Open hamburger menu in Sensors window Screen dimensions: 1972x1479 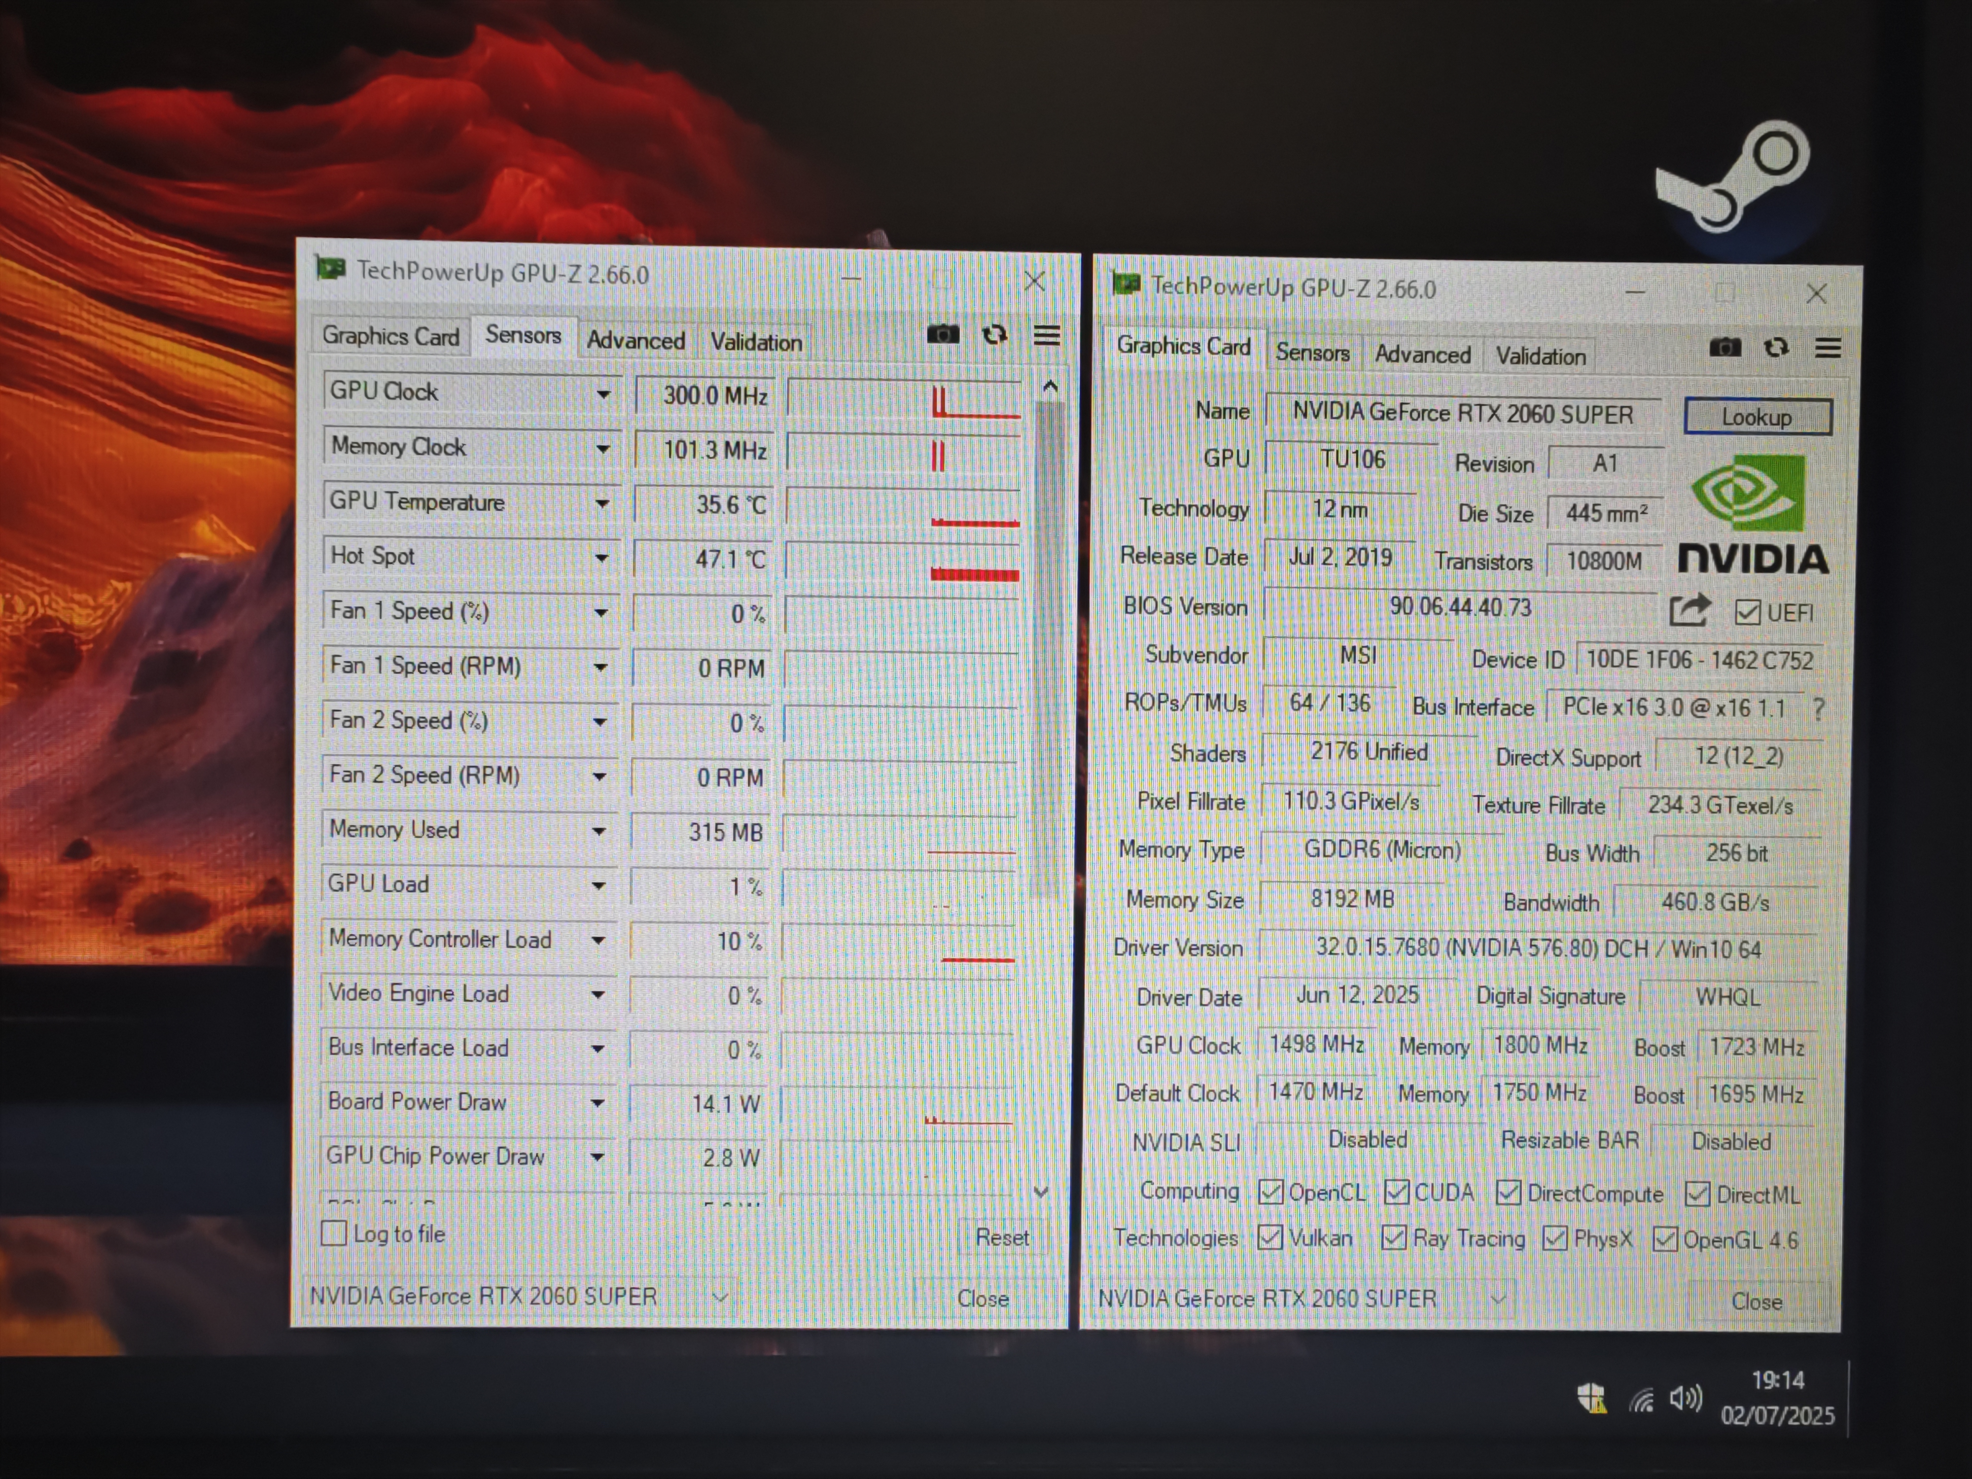coord(1047,335)
